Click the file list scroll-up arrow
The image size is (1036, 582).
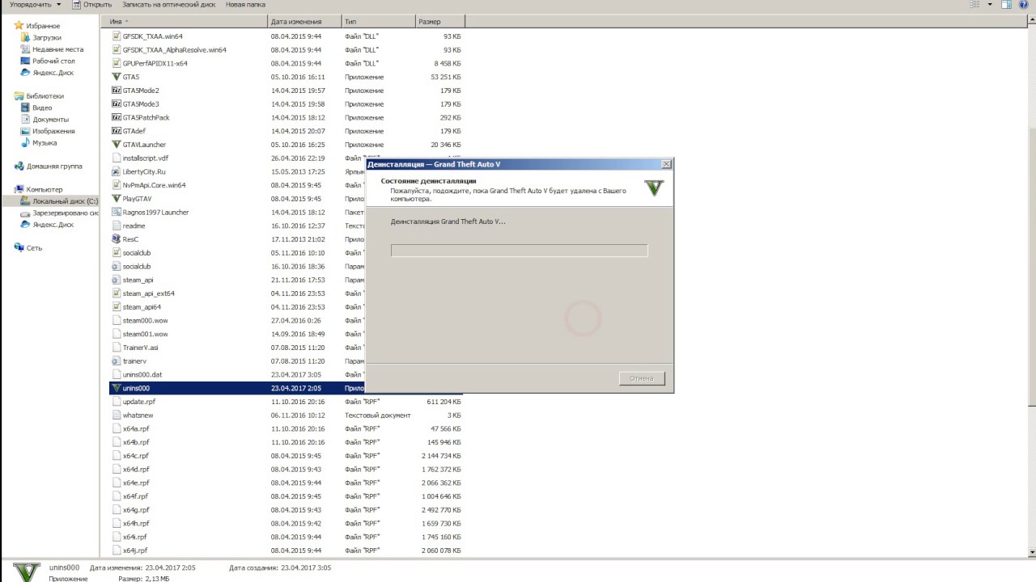point(1031,20)
